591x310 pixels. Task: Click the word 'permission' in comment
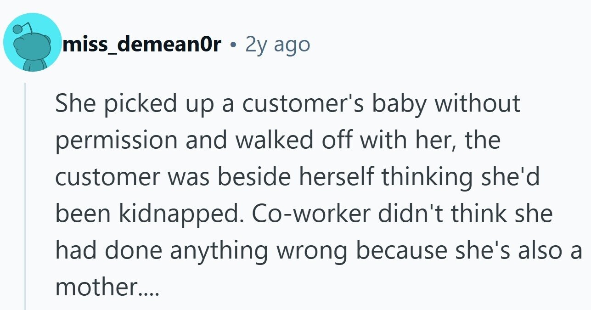(x=117, y=141)
